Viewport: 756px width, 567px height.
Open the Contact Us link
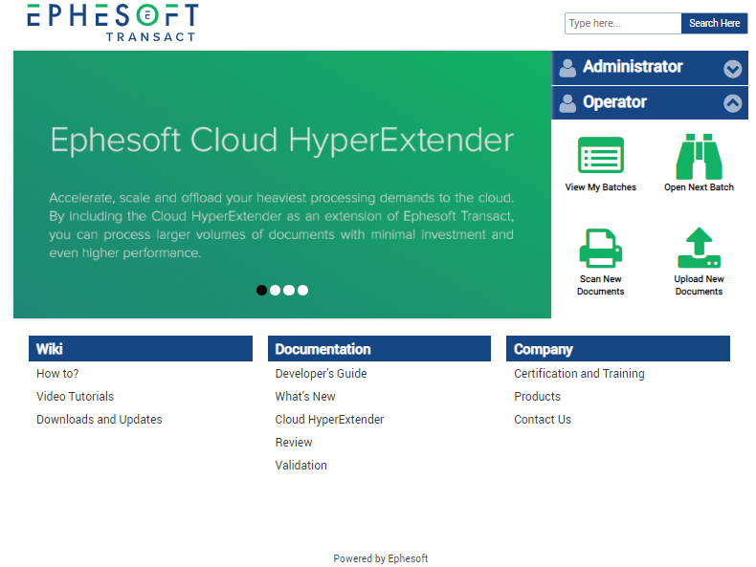(x=543, y=420)
